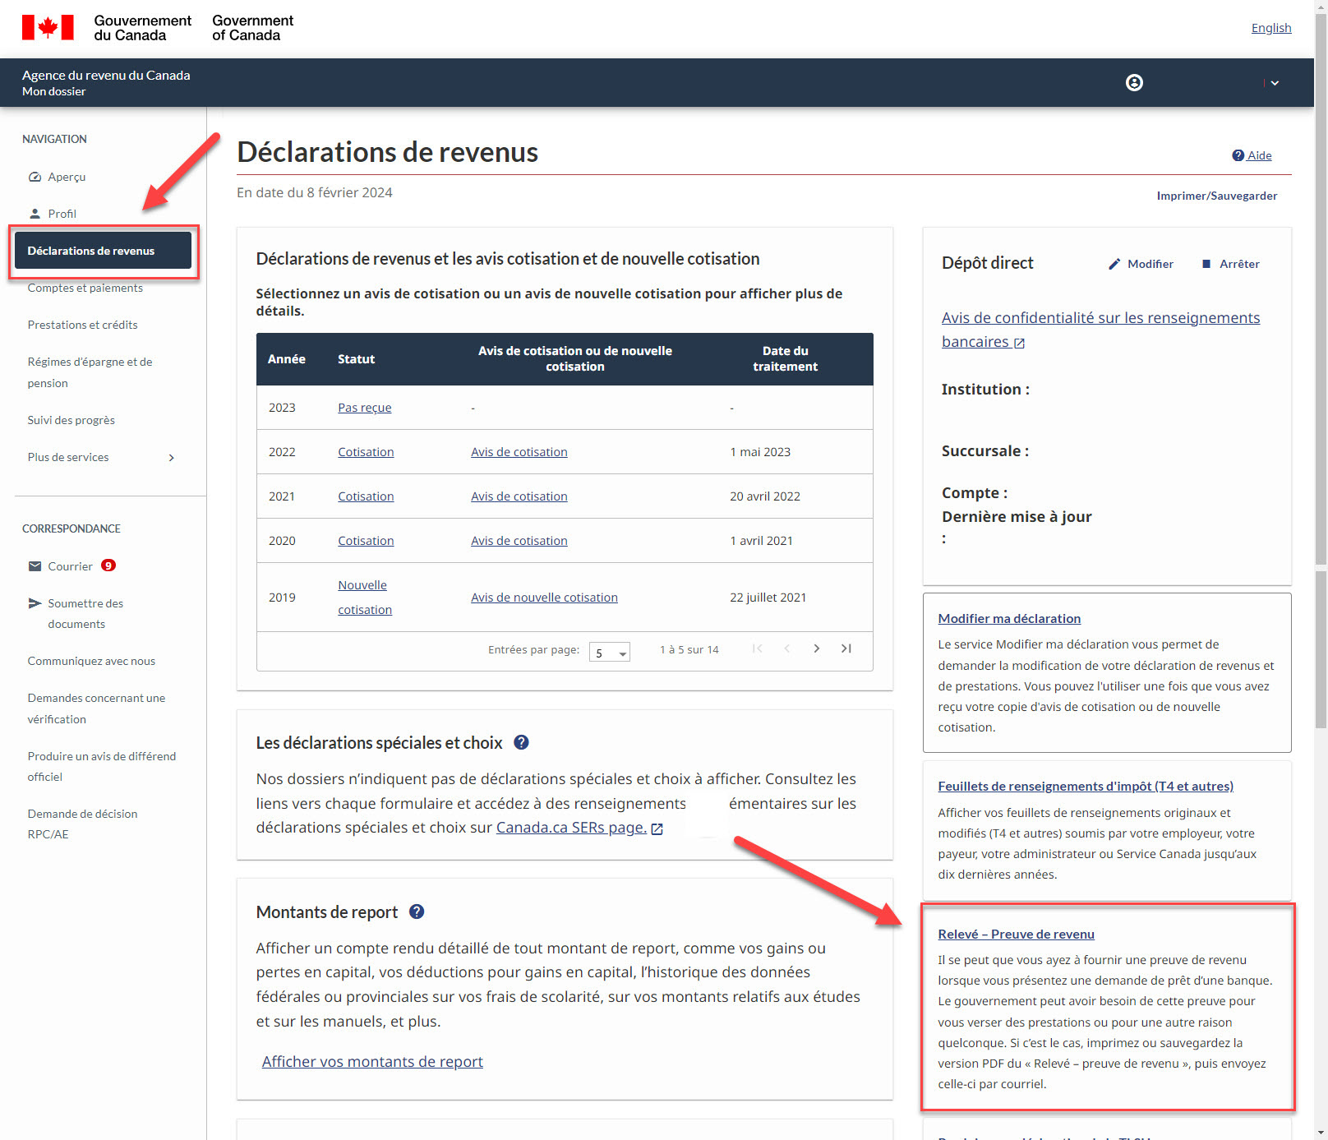The height and width of the screenshot is (1140, 1328).
Task: Open Régimes d'épargne et de pension
Action: tap(90, 372)
